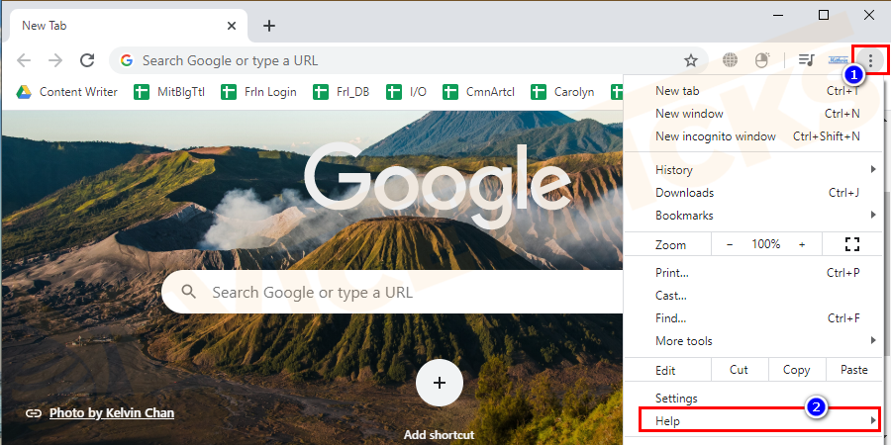Screen dimensions: 891x445
Task: Click the magnifier in the Google search box
Action: [x=189, y=292]
